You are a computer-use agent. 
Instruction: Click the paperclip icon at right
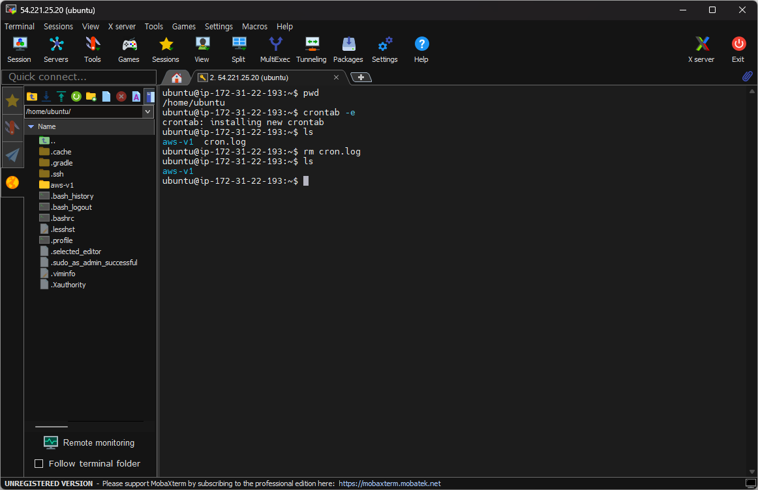(748, 76)
